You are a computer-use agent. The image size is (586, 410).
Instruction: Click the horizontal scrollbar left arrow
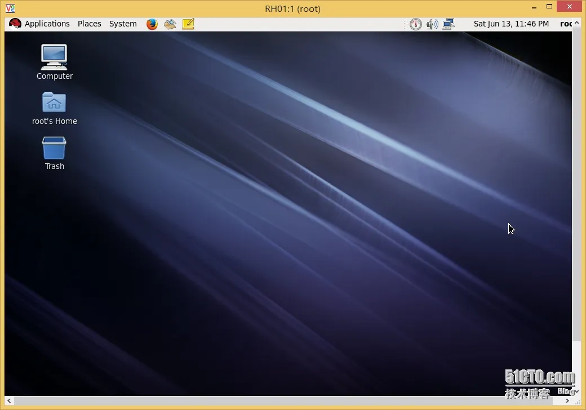point(9,400)
